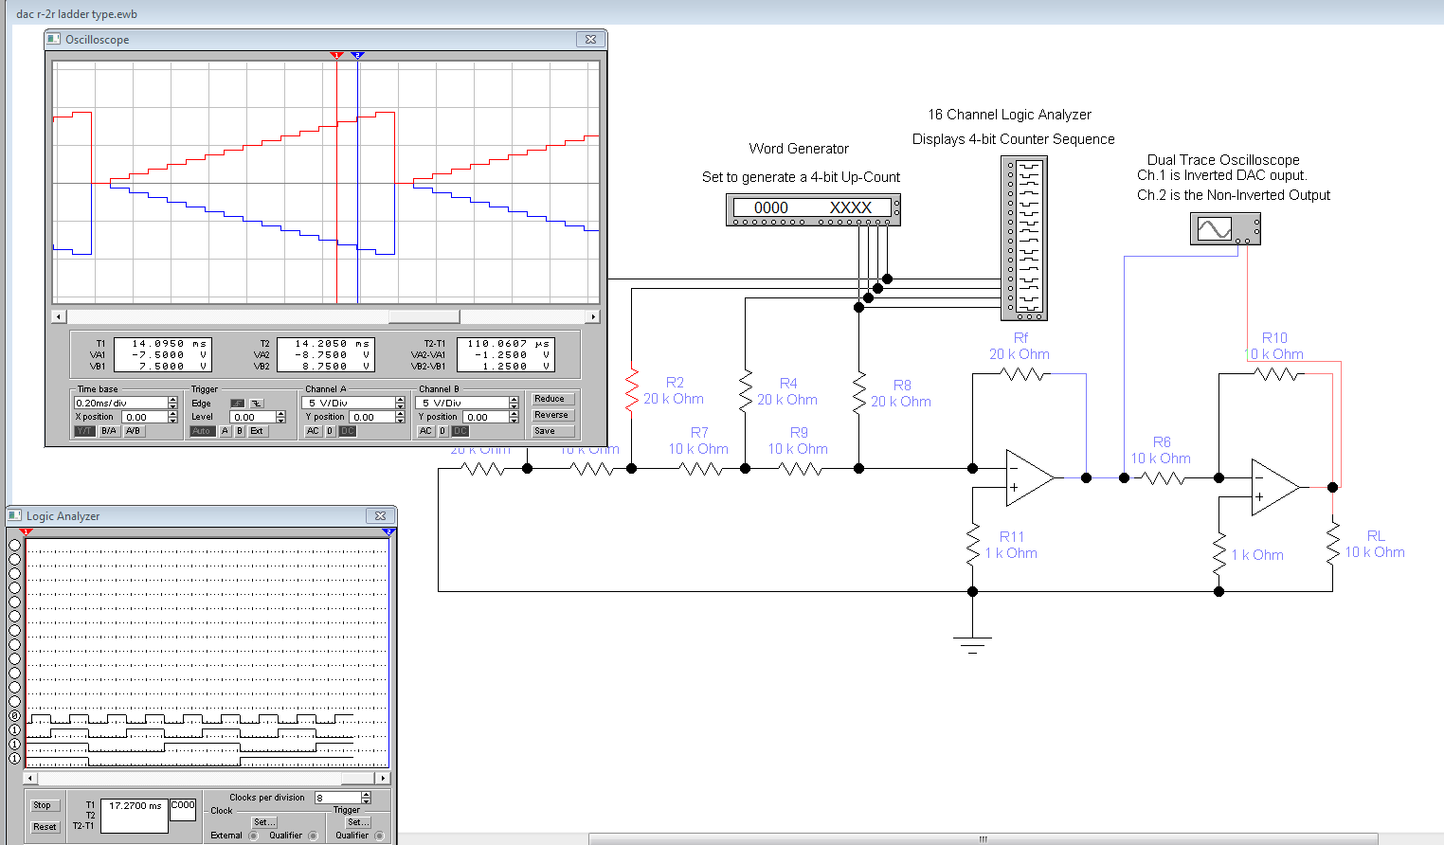This screenshot has width=1444, height=845.
Task: Select load resistor RL symbol
Action: [x=1333, y=542]
